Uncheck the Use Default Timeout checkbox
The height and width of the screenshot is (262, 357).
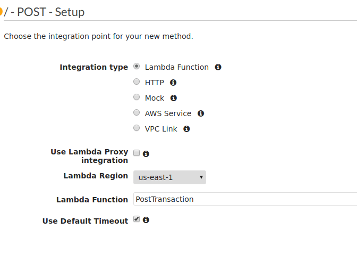pos(137,219)
